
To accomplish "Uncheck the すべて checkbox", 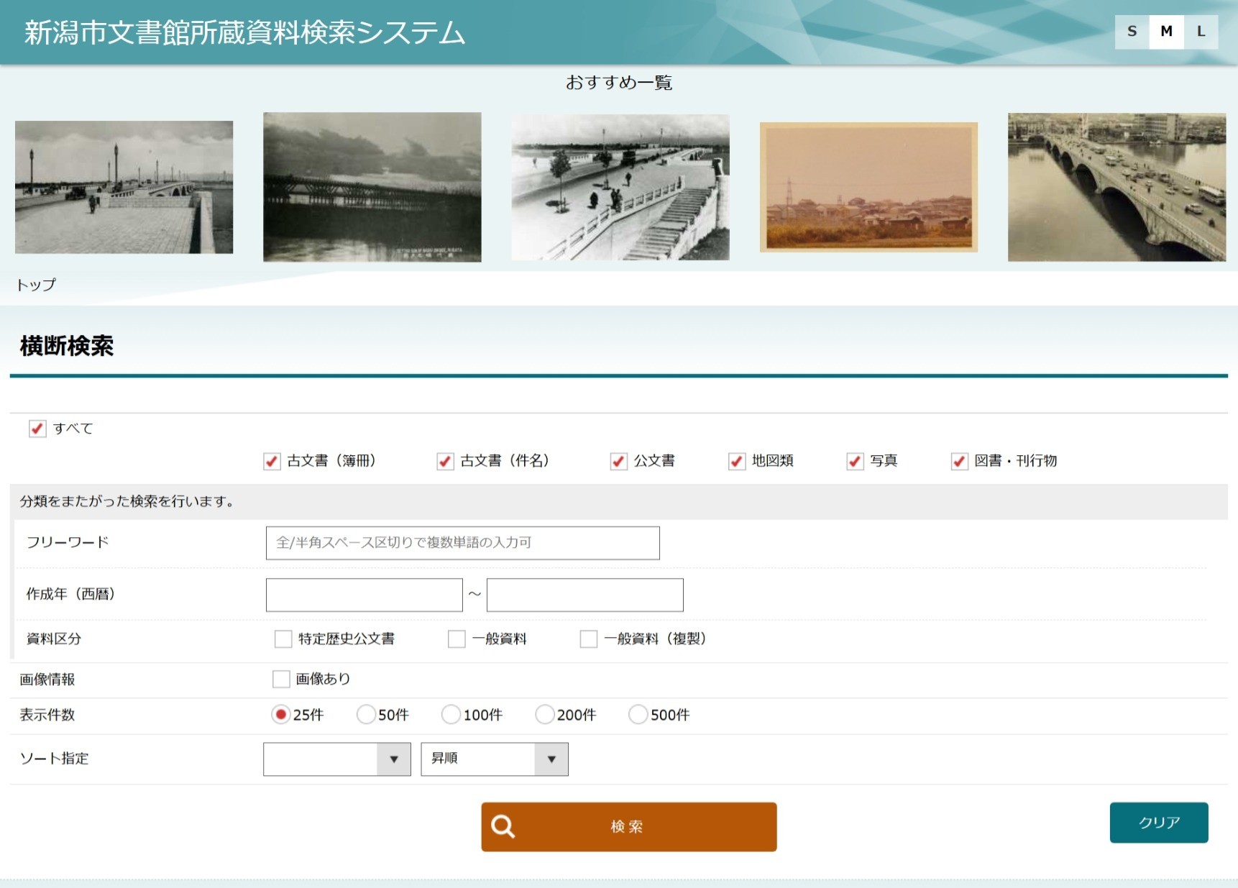I will [37, 429].
